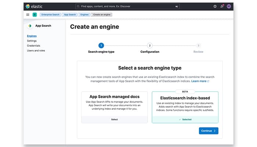Focus the Find apps, content search field
This screenshot has width=257, height=147.
pos(127,6)
